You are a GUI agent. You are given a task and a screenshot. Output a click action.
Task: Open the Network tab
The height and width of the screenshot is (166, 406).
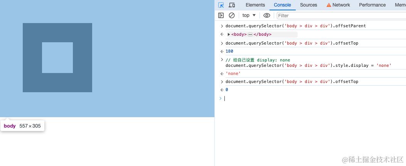338,5
